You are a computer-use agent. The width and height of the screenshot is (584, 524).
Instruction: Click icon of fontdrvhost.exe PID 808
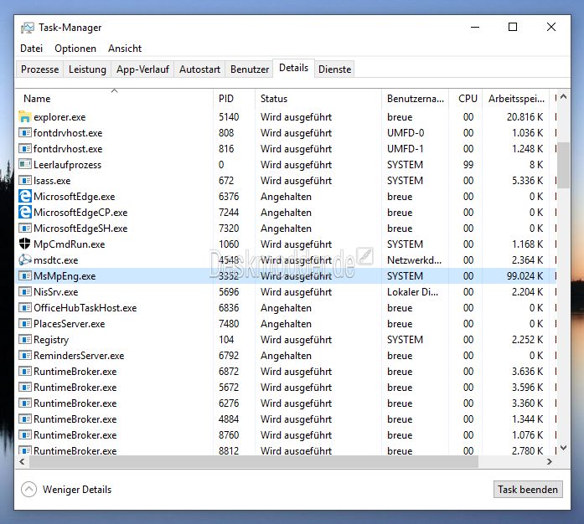coord(24,132)
